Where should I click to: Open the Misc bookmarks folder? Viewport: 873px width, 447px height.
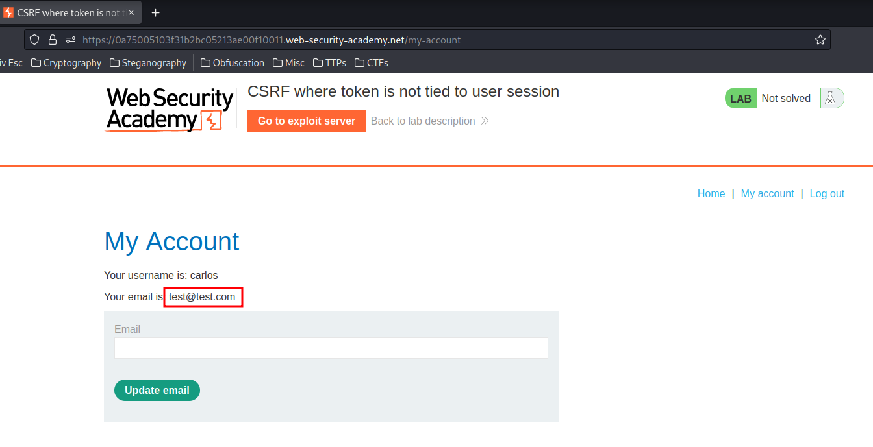(x=289, y=63)
